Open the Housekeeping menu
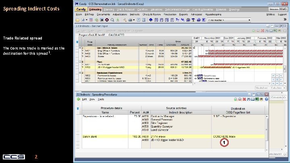Viewport: 290px width, 163px height. [x=213, y=14]
